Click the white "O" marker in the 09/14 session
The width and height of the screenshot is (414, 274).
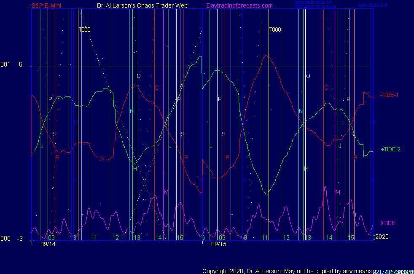click(139, 76)
